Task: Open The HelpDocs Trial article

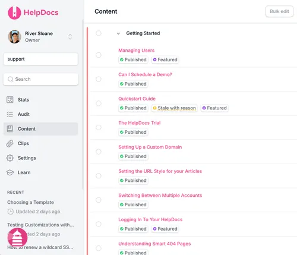Action: click(140, 123)
